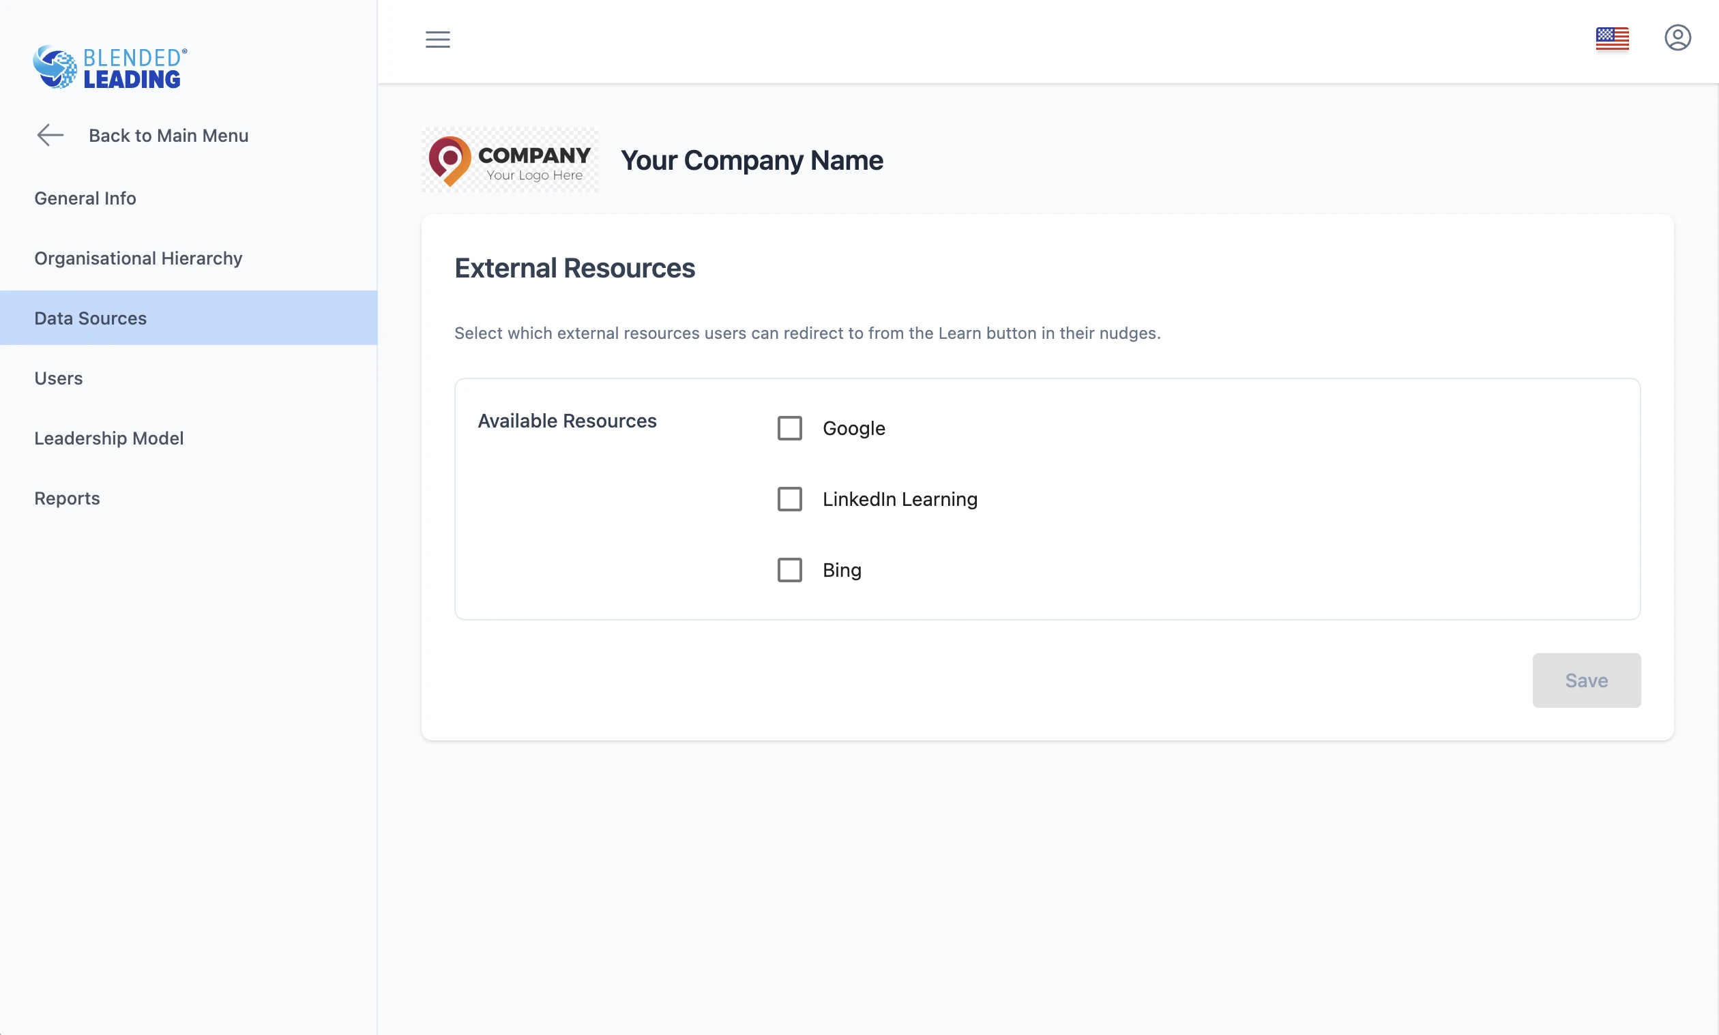
Task: Open General Info in sidebar
Action: 85,198
